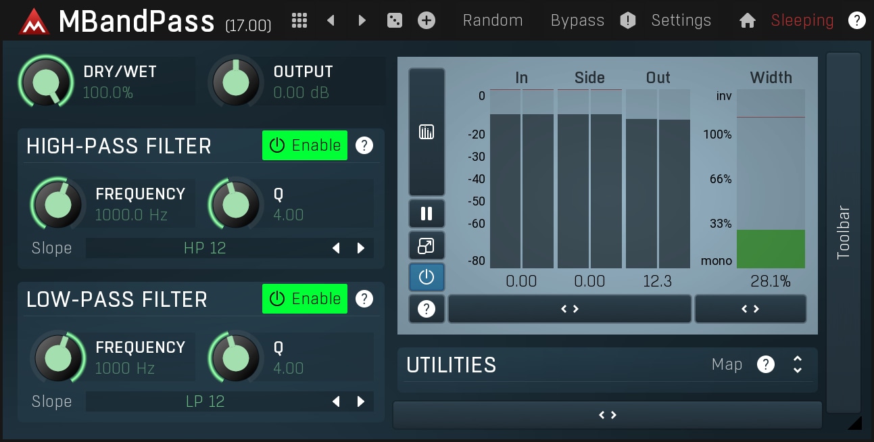Select previous High-Pass slope arrow
Viewport: 874px width, 442px height.
point(336,248)
